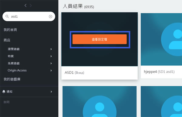Image resolution: width=182 pixels, height=117 pixels.
Task: Select 瀏覽遊戲 menu entry
Action: 14,49
